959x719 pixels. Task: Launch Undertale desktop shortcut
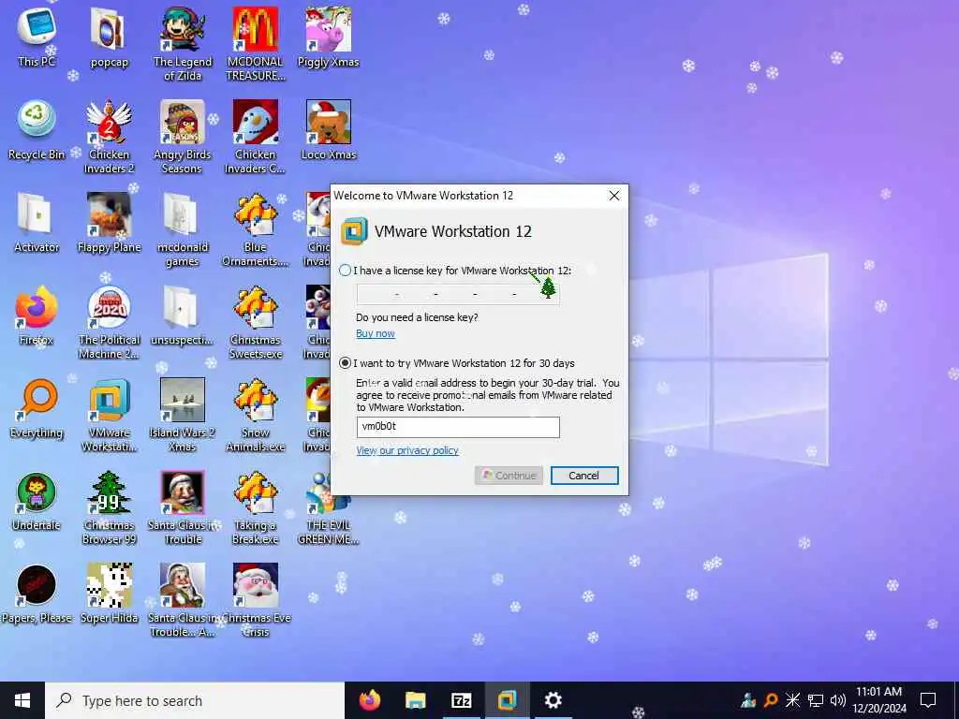pyautogui.click(x=37, y=503)
